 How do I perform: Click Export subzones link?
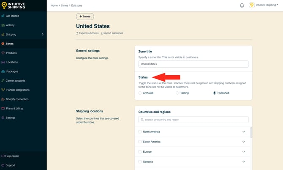pos(87,33)
